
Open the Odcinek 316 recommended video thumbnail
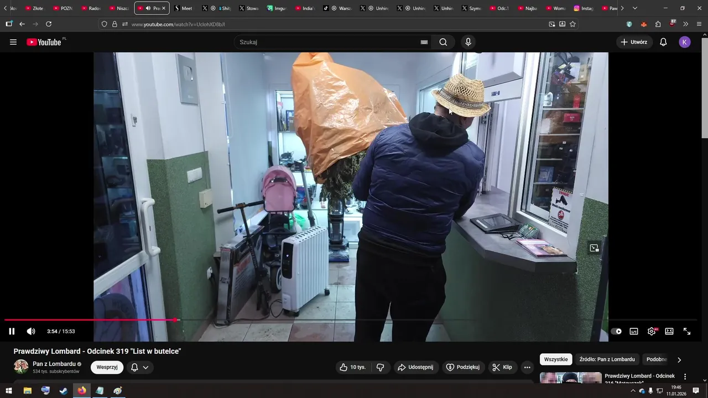570,378
